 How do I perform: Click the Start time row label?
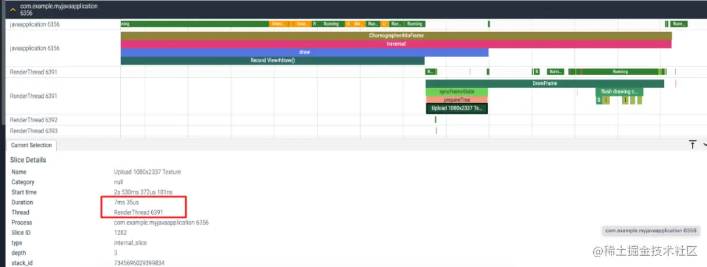(x=24, y=193)
